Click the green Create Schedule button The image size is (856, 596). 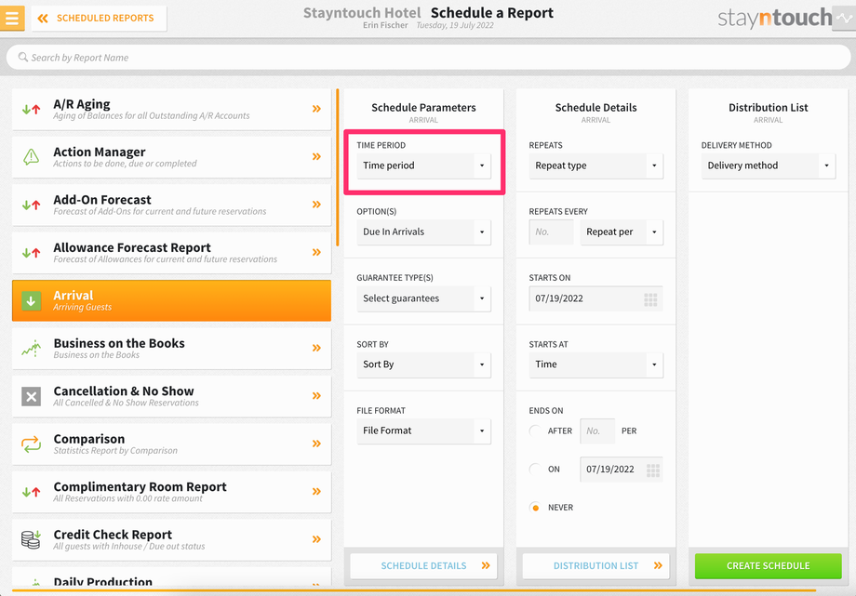coord(769,566)
